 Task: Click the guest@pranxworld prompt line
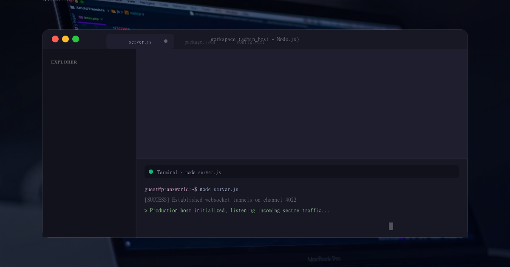tap(192, 189)
